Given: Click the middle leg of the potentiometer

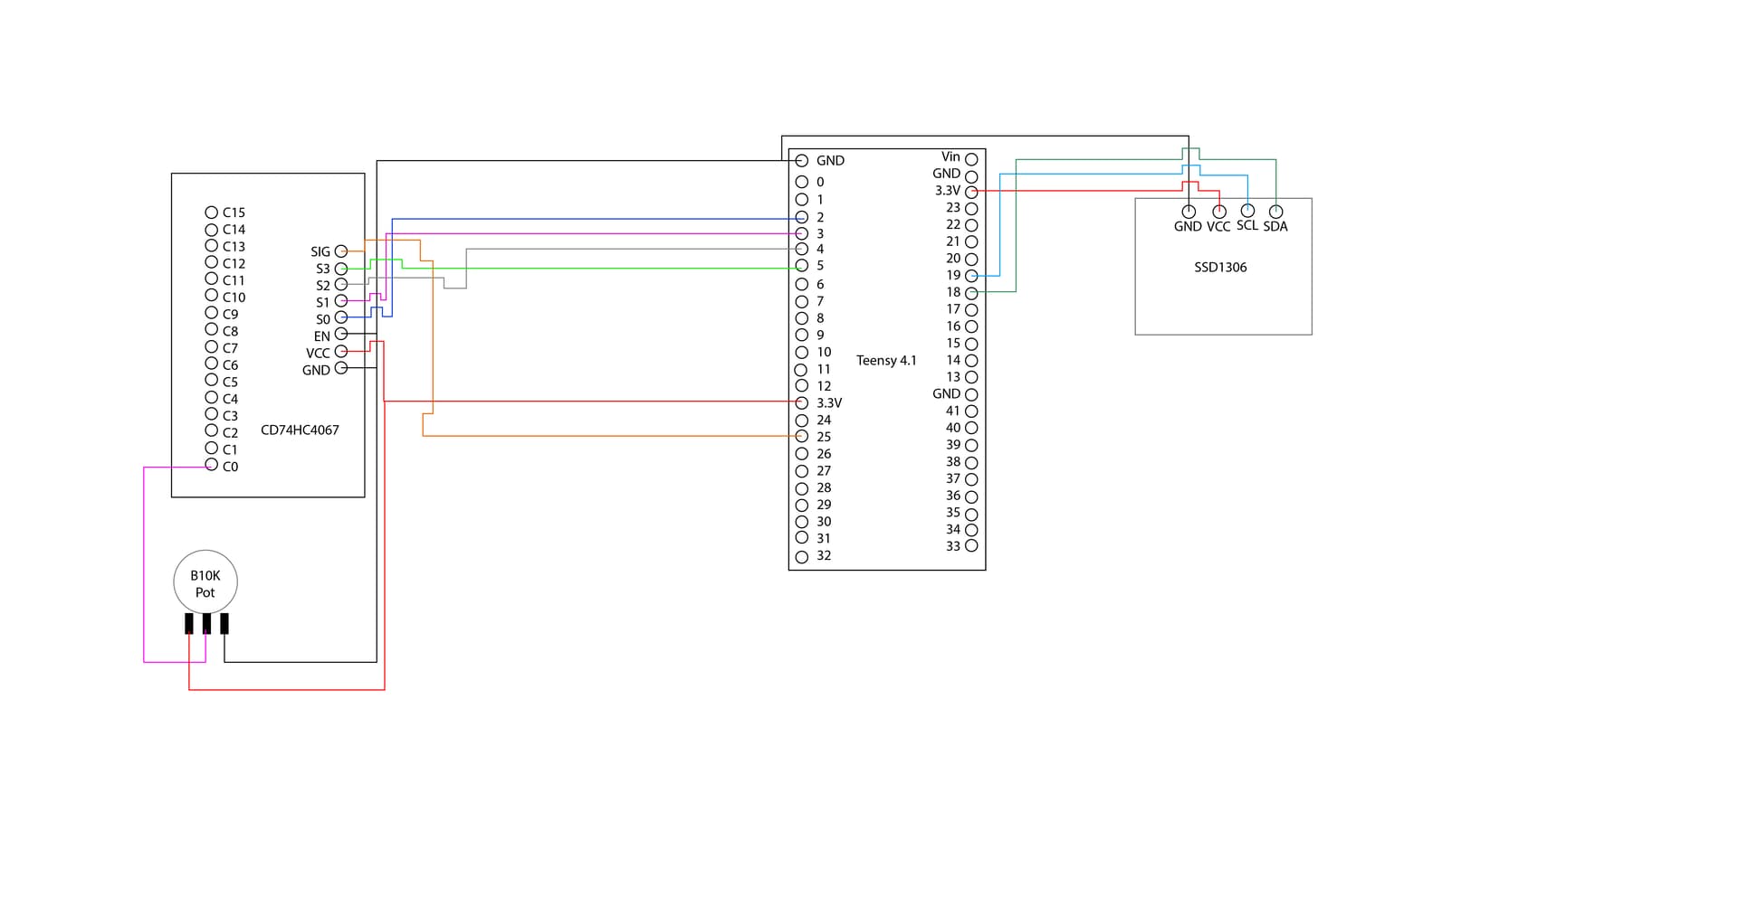Looking at the screenshot, I should pos(205,624).
